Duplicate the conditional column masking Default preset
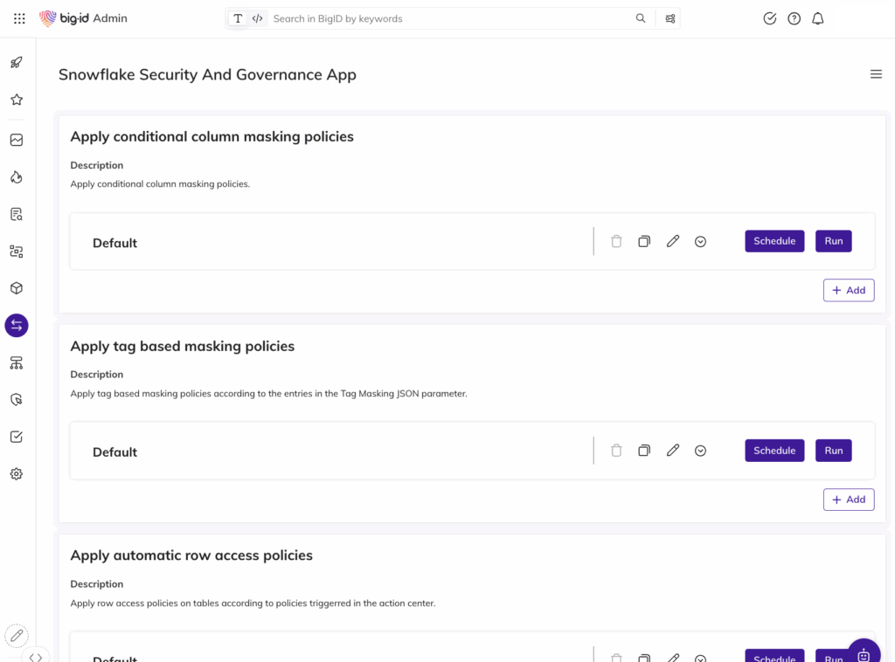Screen dimensions: 895x662 tap(644, 241)
